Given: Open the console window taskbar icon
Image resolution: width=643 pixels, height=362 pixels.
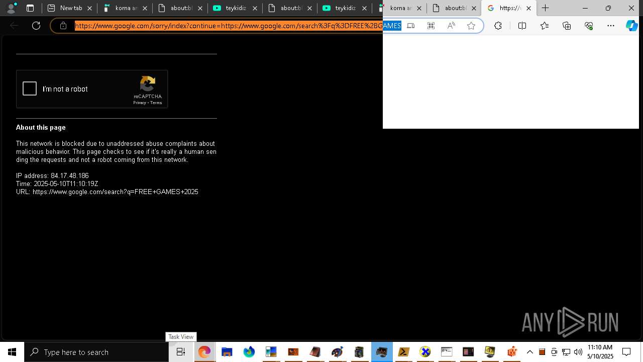Looking at the screenshot, I should pyautogui.click(x=447, y=352).
